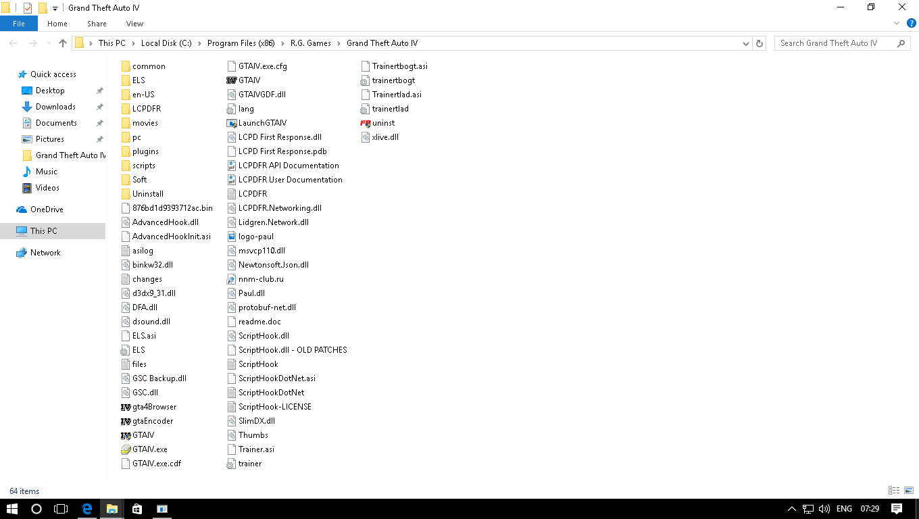The width and height of the screenshot is (919, 519).
Task: Click the New folder icon in title bar
Action: (43, 8)
